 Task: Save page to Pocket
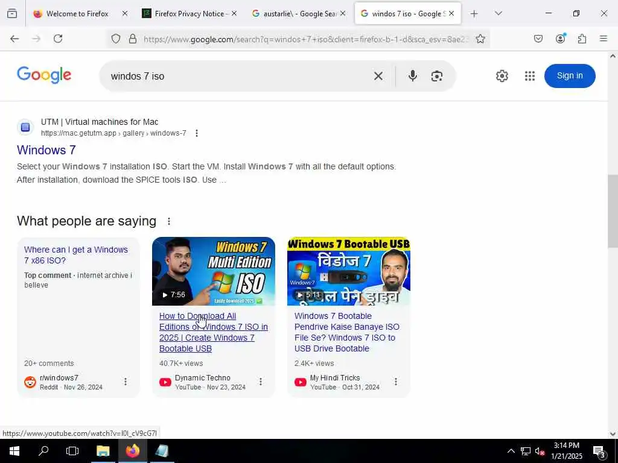[x=538, y=39]
